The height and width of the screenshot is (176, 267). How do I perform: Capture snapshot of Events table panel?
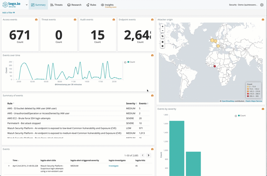(152, 149)
